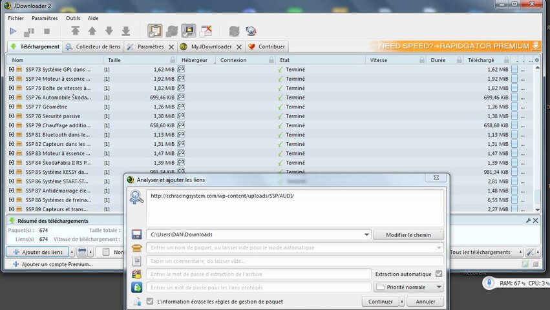This screenshot has width=550, height=310.
Task: Open the arrow menu beside Continuer
Action: (403, 302)
